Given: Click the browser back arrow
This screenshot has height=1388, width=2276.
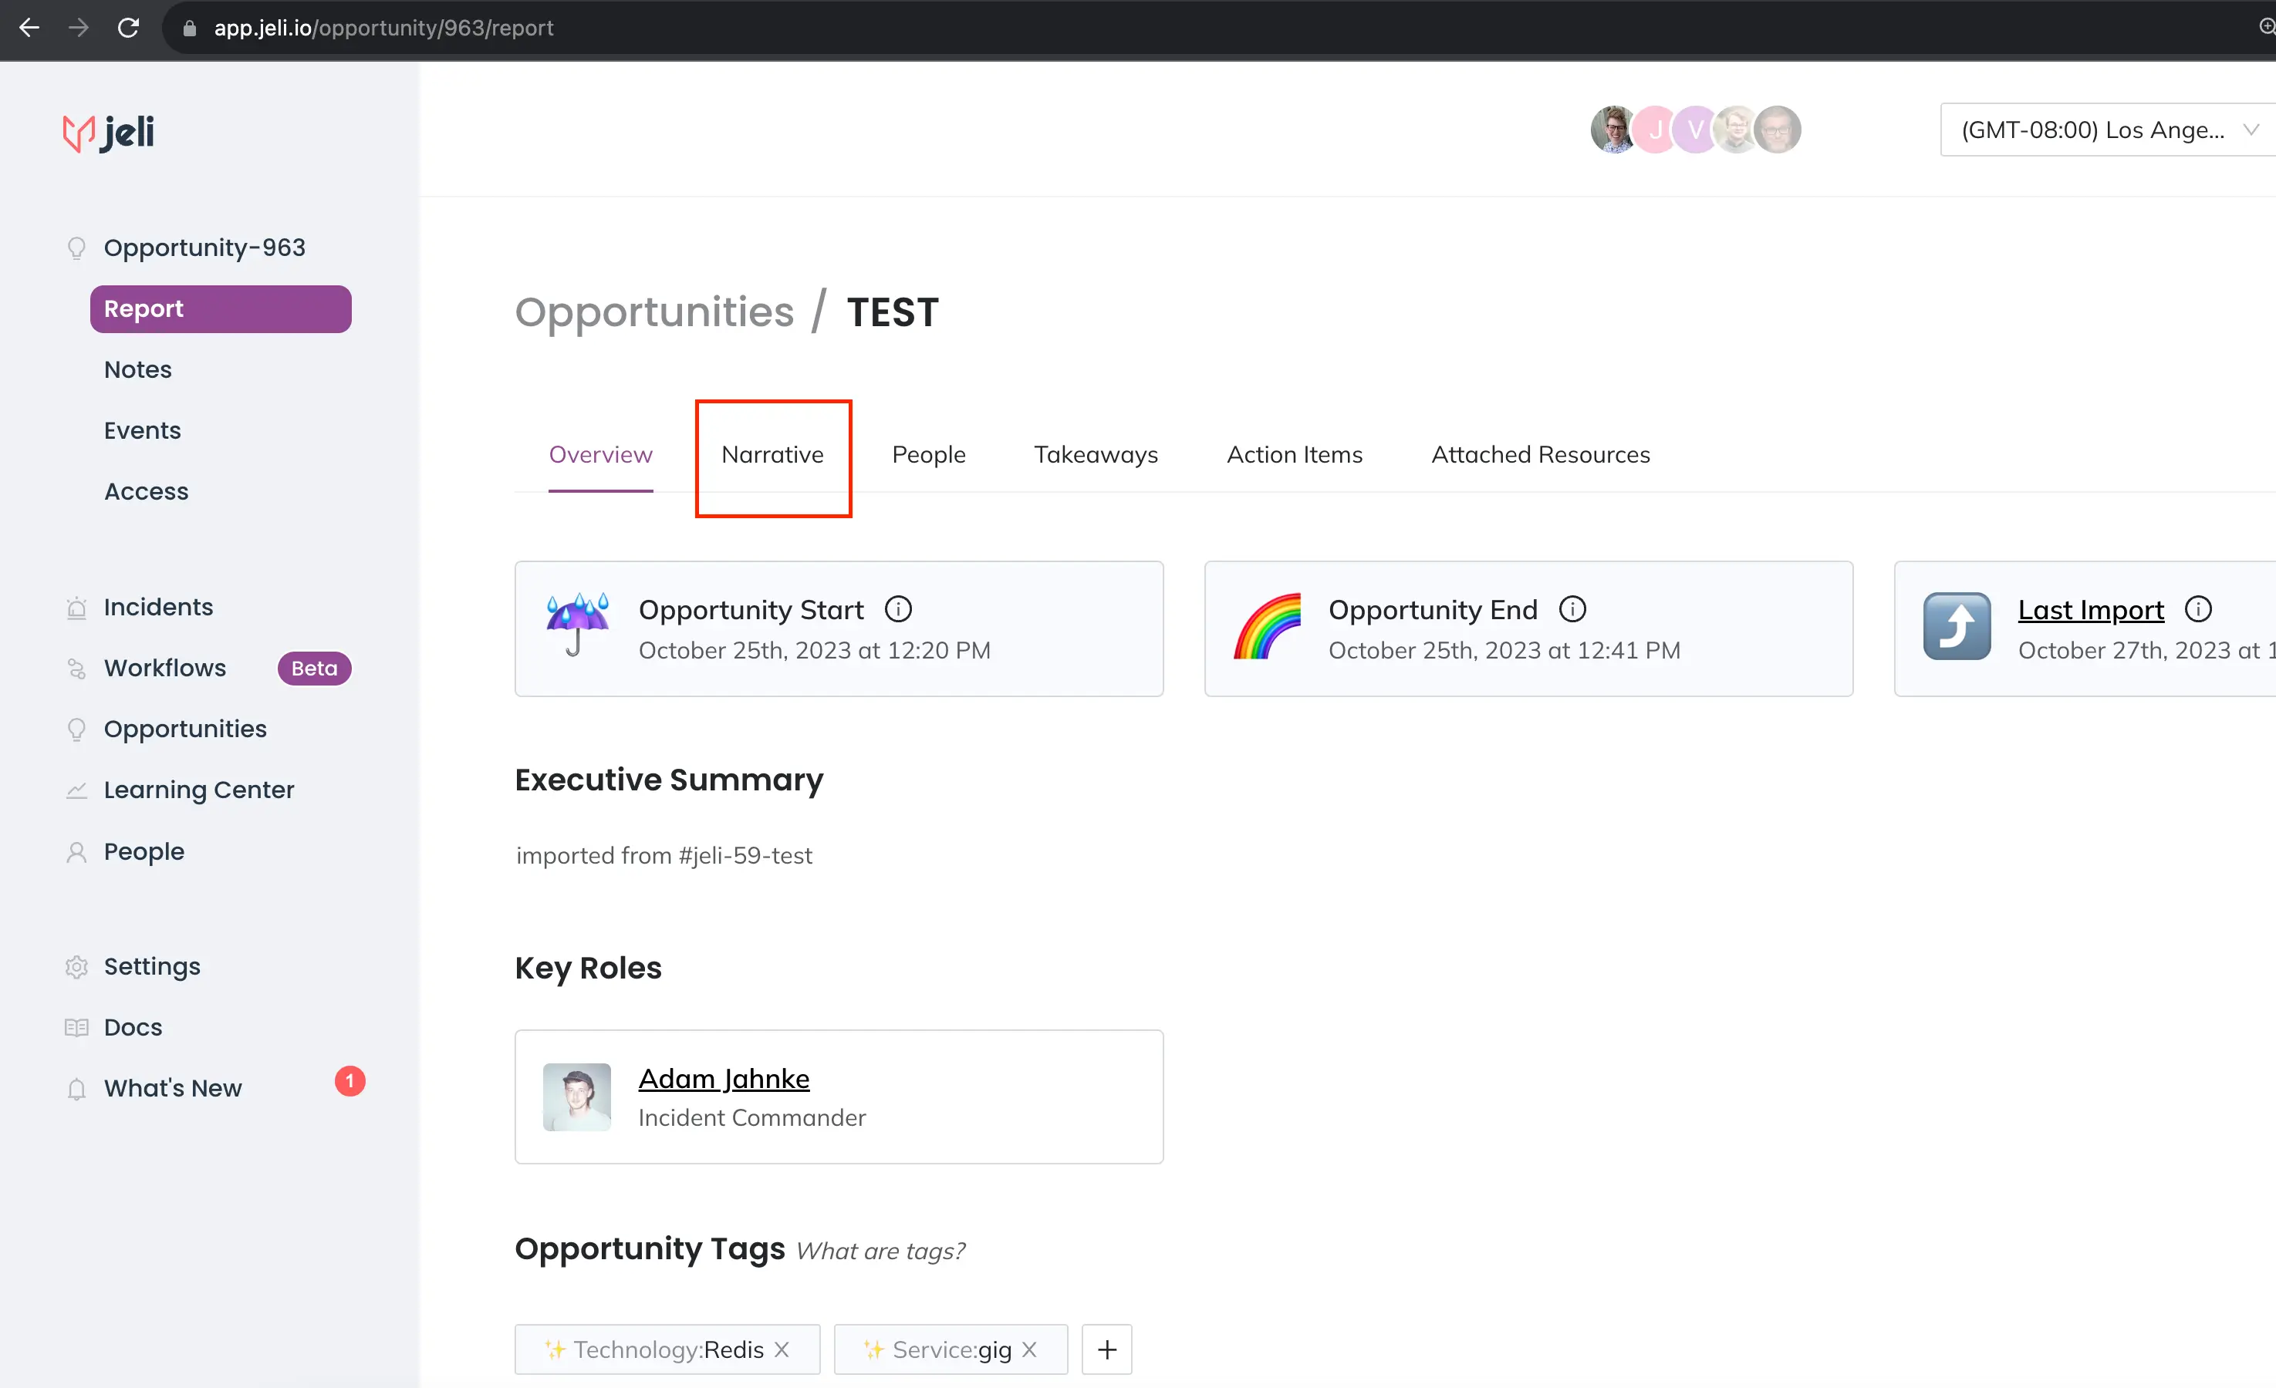Looking at the screenshot, I should pyautogui.click(x=29, y=28).
